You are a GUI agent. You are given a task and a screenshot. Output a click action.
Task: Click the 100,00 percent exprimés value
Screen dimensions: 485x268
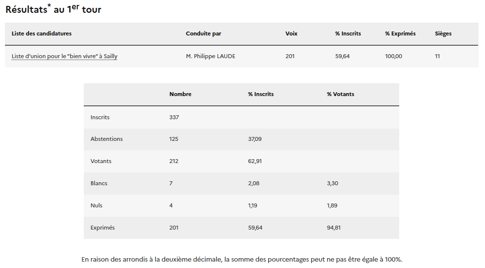tap(393, 56)
